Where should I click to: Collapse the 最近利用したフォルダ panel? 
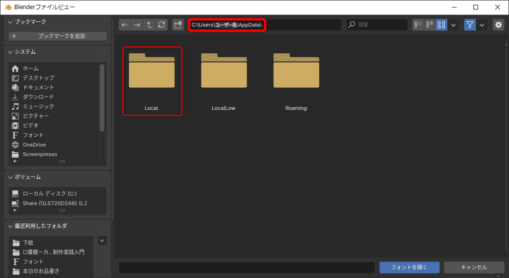[11, 226]
